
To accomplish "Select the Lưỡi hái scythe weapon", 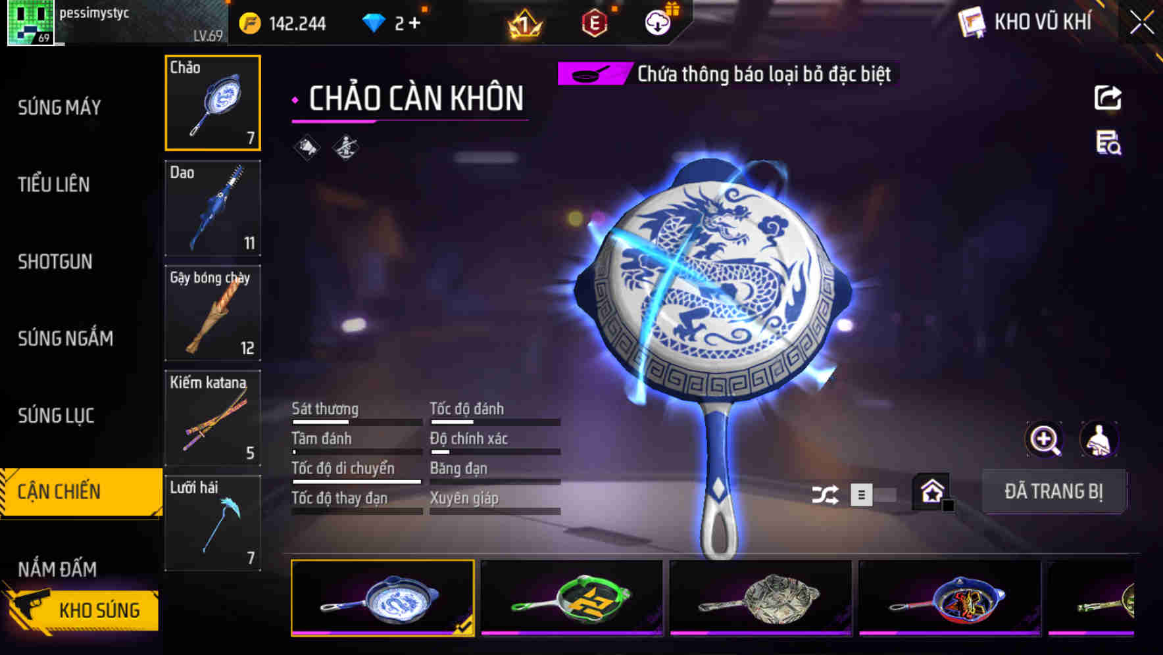I will tap(212, 523).
